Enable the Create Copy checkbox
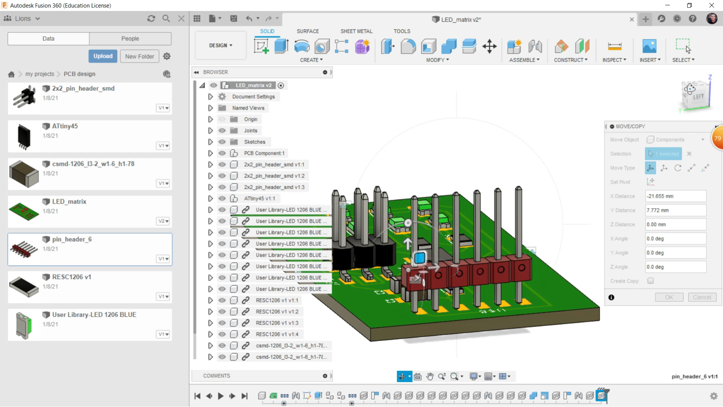Image resolution: width=723 pixels, height=407 pixels. pos(650,281)
